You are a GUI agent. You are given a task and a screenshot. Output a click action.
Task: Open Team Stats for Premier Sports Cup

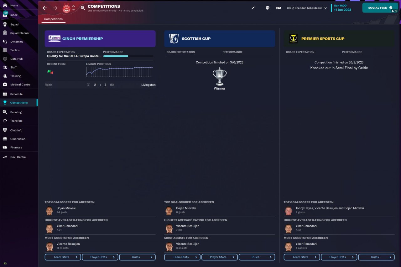click(302, 257)
